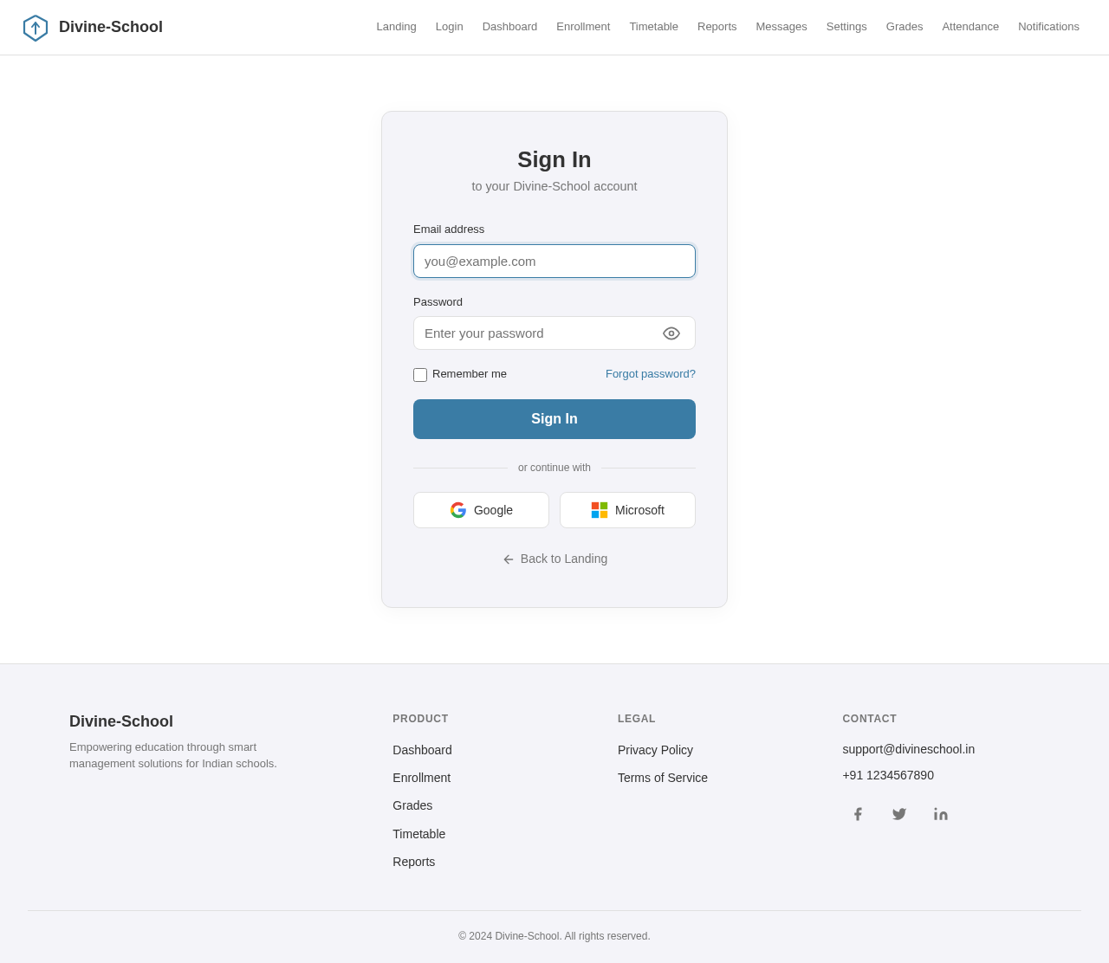Check the Remember me checkbox
The width and height of the screenshot is (1109, 963).
pyautogui.click(x=420, y=375)
